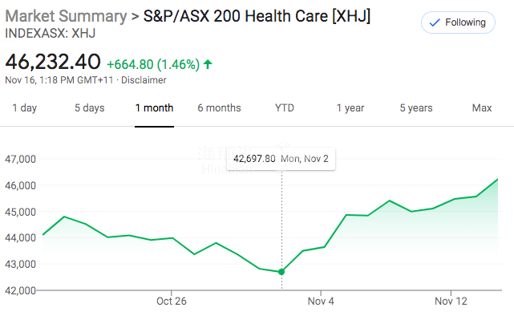Open the Disclaimer link

click(144, 80)
